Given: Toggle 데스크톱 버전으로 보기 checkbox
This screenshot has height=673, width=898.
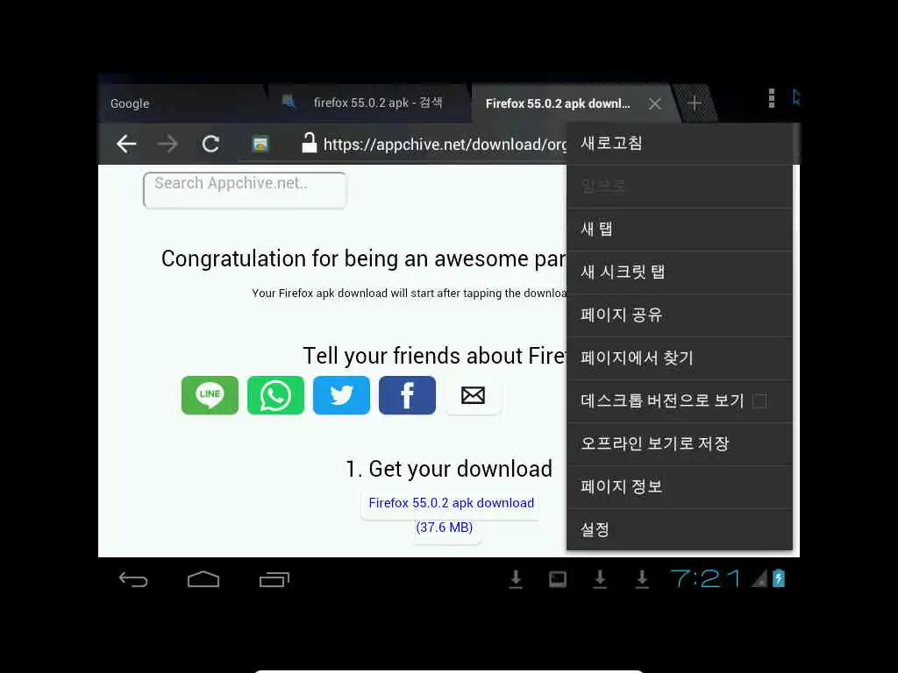Looking at the screenshot, I should pyautogui.click(x=759, y=401).
